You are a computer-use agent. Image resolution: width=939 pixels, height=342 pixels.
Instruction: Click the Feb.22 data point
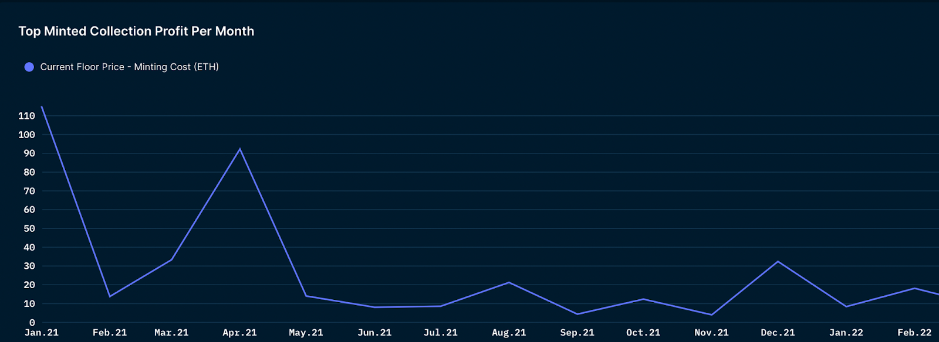pyautogui.click(x=914, y=288)
